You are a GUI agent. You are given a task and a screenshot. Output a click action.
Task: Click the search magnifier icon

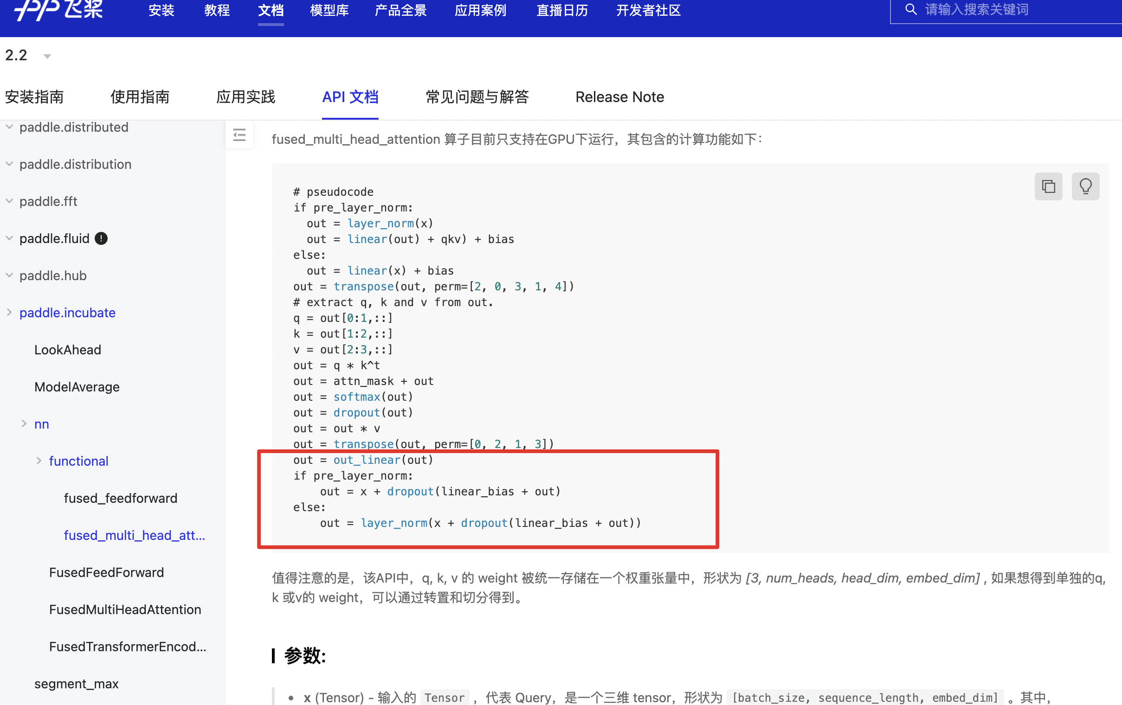click(x=910, y=9)
